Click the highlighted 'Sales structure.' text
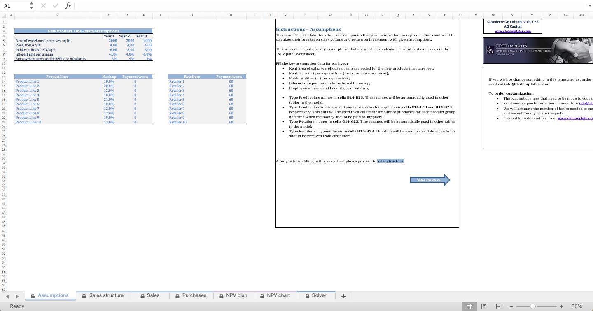The width and height of the screenshot is (593, 311). click(x=390, y=161)
